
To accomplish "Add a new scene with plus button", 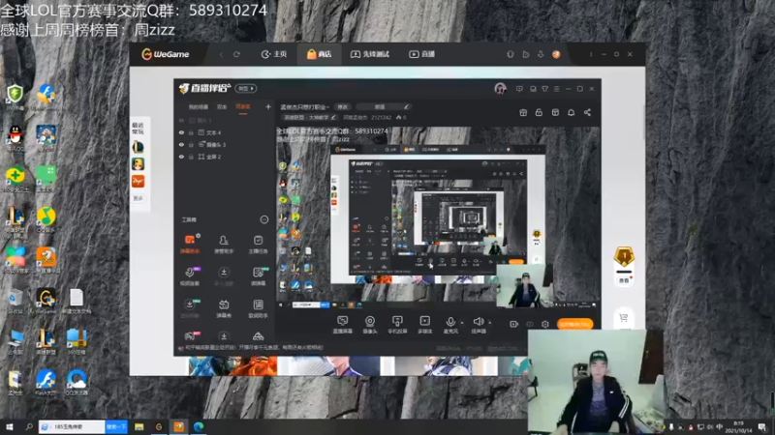I will pyautogui.click(x=268, y=106).
